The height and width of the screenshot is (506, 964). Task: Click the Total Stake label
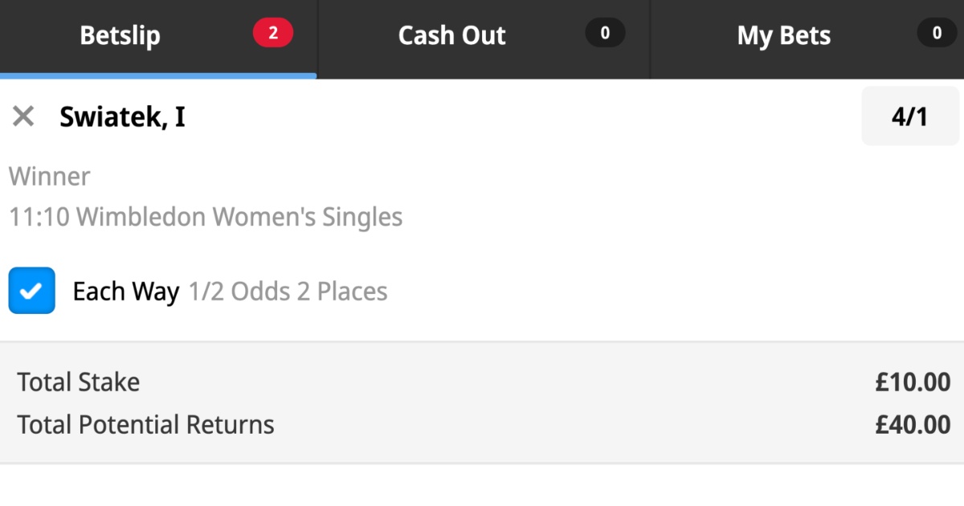79,382
